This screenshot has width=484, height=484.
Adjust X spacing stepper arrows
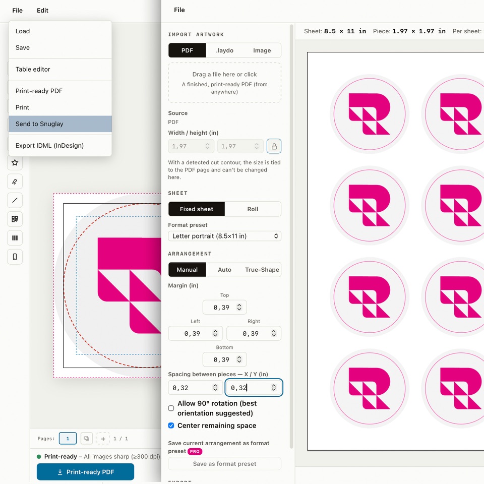pyautogui.click(x=215, y=387)
